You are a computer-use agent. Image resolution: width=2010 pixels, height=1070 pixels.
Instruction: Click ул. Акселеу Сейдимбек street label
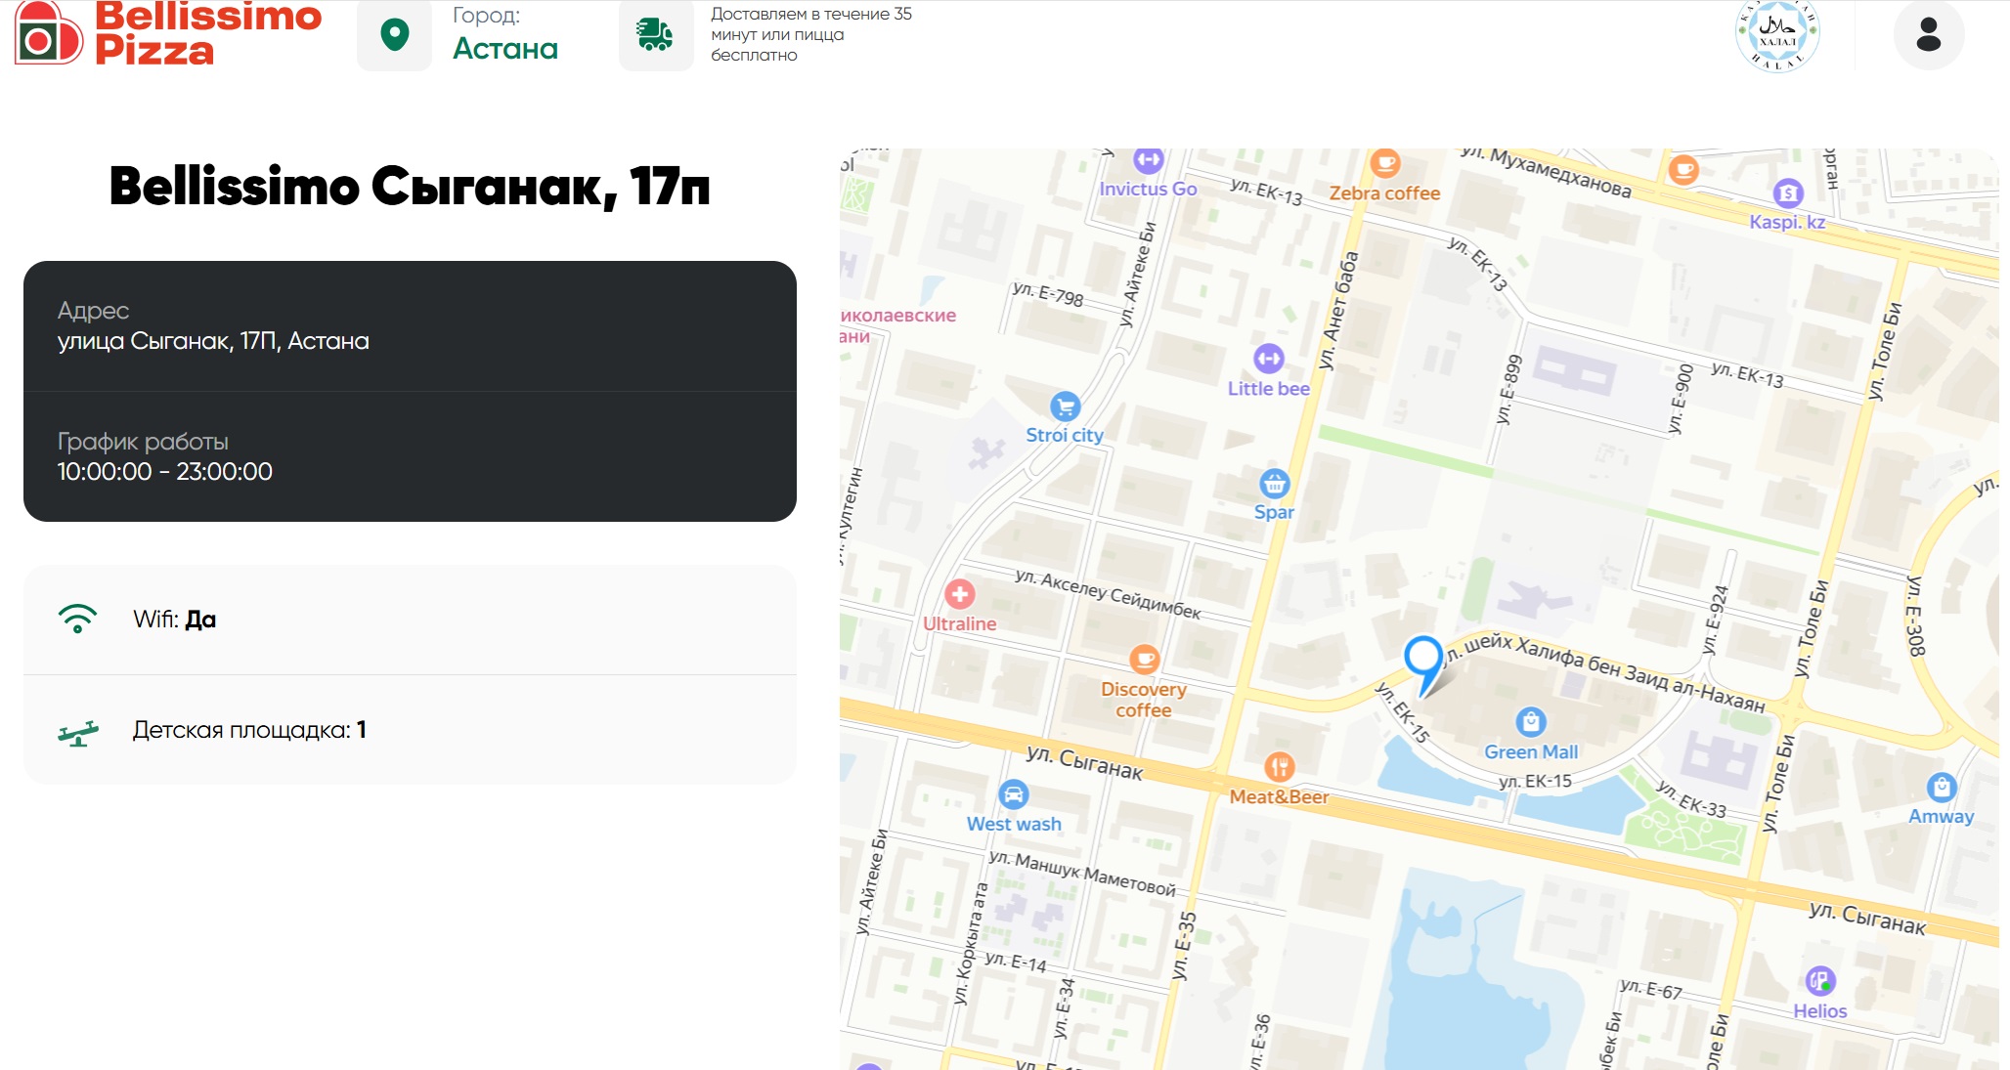(1108, 593)
